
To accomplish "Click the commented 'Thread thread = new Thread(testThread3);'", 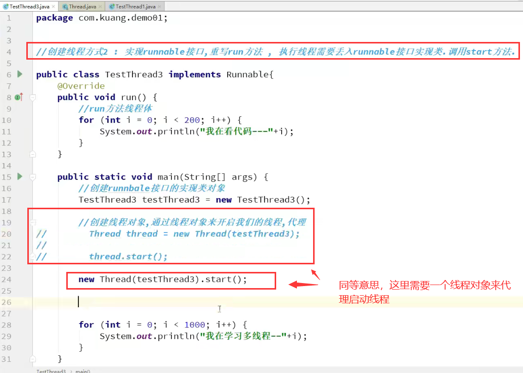I will coord(194,234).
